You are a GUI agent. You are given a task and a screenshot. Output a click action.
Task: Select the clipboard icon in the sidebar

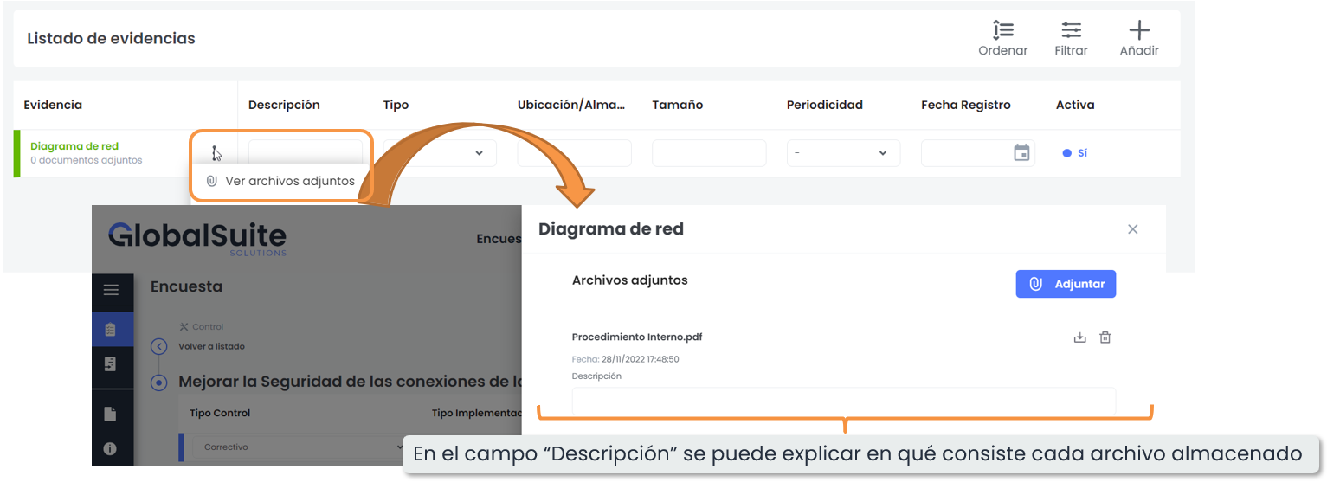point(111,329)
